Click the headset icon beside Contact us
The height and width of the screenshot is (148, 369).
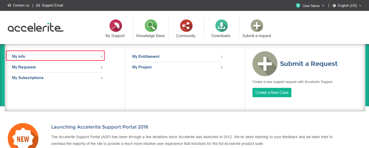(x=9, y=5)
